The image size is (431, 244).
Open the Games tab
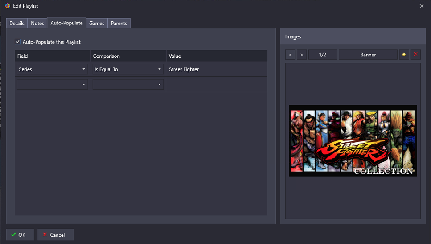pos(97,23)
